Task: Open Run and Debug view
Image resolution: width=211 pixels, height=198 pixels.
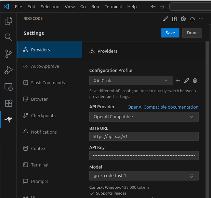Action: [8, 71]
